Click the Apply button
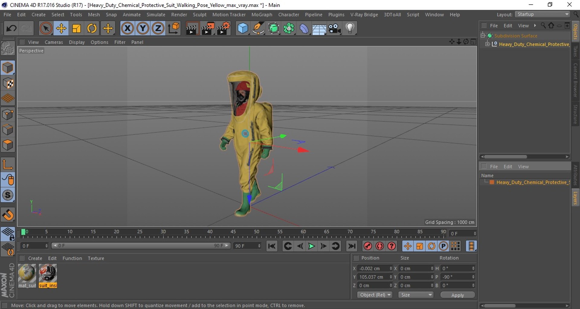Screen dimensions: 580x309 click(x=458, y=295)
